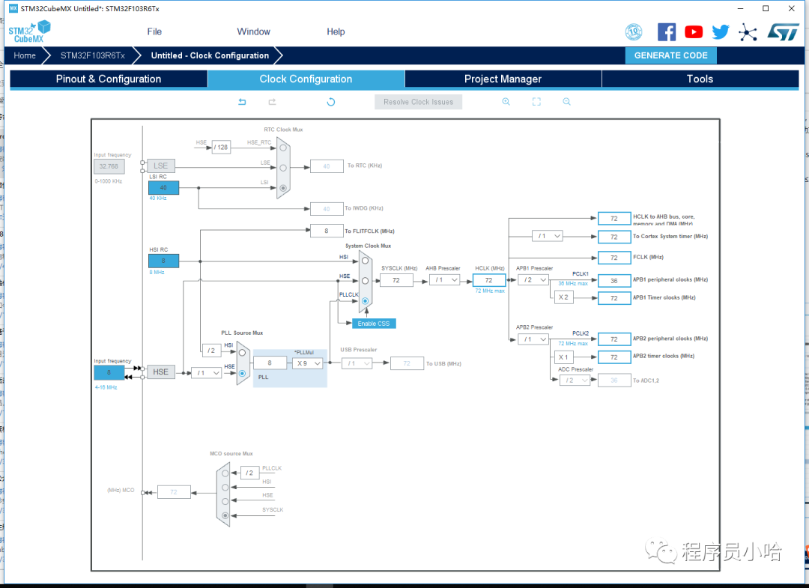Expand the AHB Prescaler dropdown
This screenshot has width=809, height=588.
(x=444, y=280)
